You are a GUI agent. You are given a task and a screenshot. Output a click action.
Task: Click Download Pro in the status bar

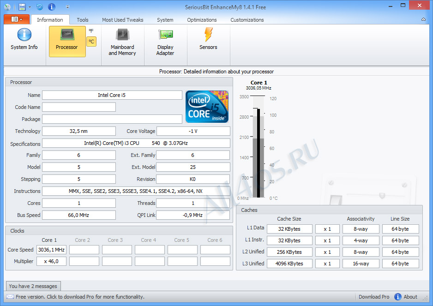(374, 297)
